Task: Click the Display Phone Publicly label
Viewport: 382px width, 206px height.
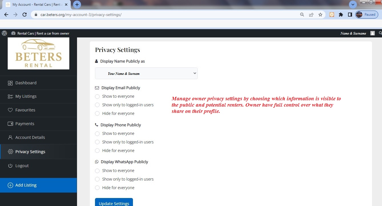Action: pyautogui.click(x=121, y=125)
